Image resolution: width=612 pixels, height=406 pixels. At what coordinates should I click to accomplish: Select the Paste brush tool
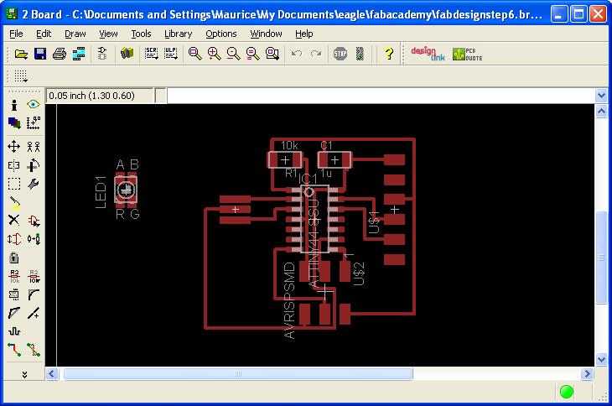(x=14, y=203)
